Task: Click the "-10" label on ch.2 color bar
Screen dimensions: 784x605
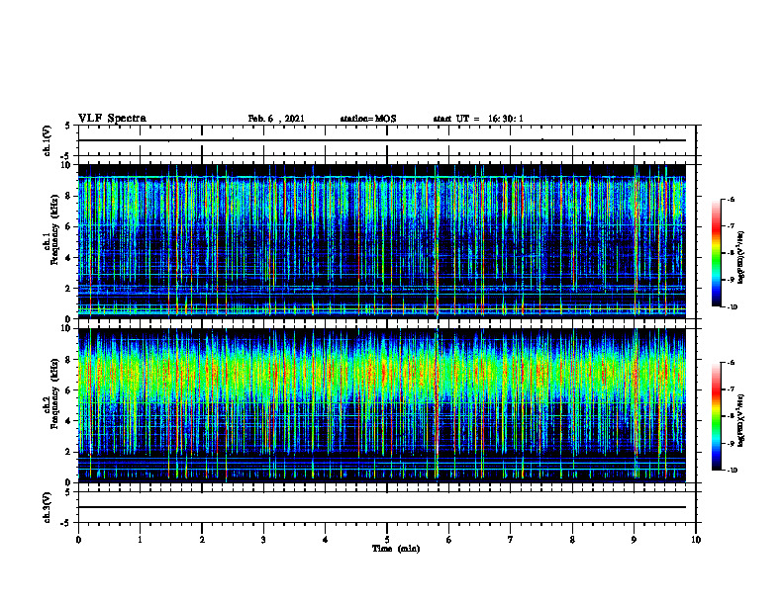Action: tap(732, 471)
